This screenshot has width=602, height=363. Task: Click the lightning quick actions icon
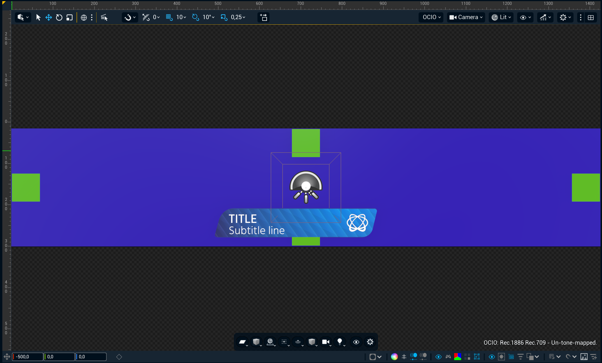594,357
